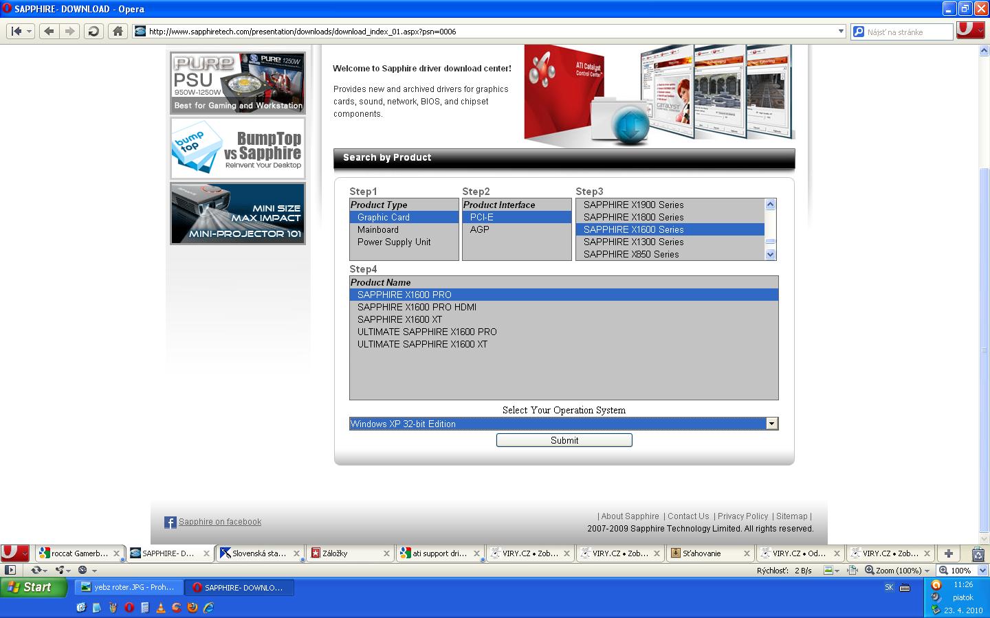
Task: Click the Mini-Projector 101 banner
Action: (x=238, y=214)
